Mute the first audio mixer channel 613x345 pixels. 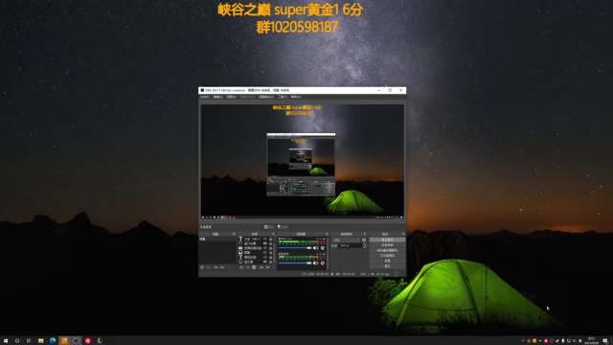point(315,248)
